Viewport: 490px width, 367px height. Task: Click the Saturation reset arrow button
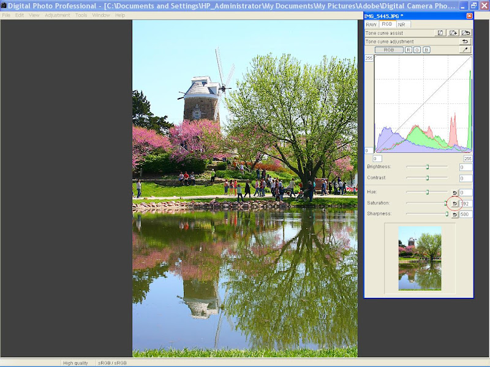(454, 203)
